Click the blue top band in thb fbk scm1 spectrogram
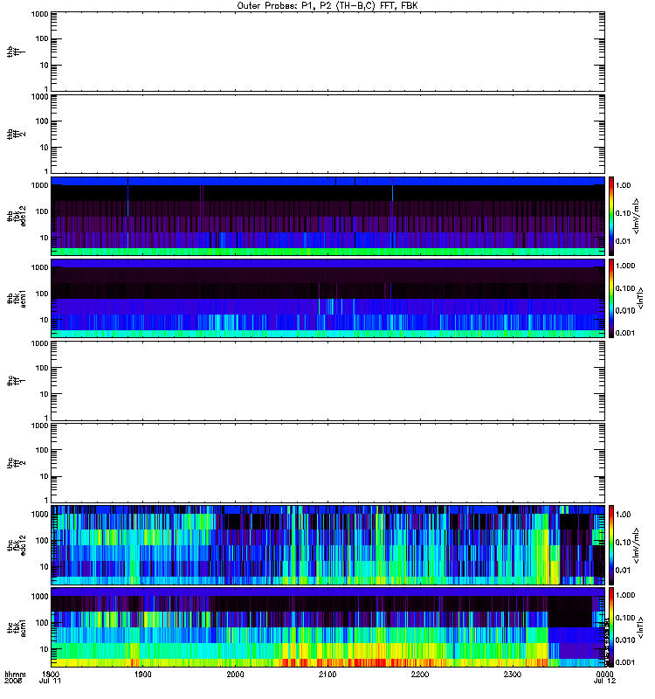 [327, 264]
